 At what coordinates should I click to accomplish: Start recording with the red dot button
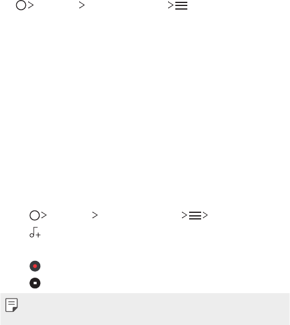click(35, 266)
